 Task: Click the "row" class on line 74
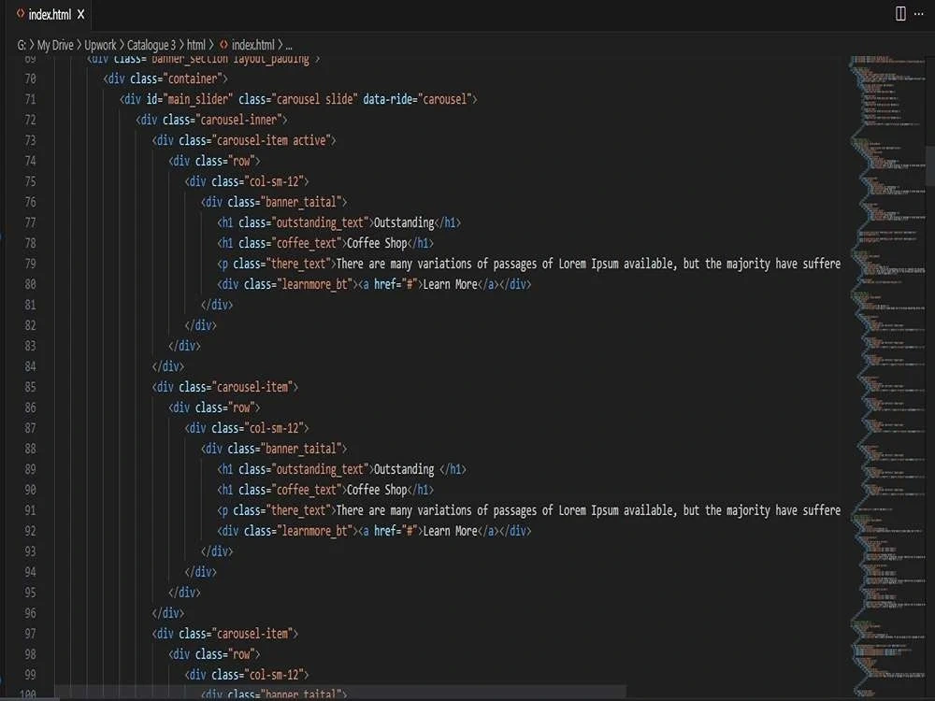[241, 161]
